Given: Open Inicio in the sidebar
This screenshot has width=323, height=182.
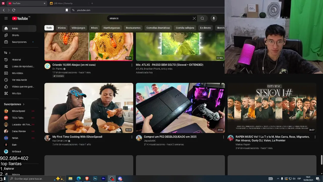Looking at the screenshot, I should (19, 28).
